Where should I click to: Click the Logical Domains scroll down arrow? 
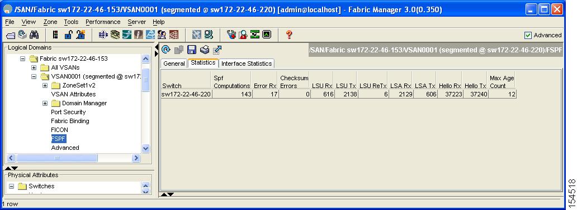click(x=146, y=148)
